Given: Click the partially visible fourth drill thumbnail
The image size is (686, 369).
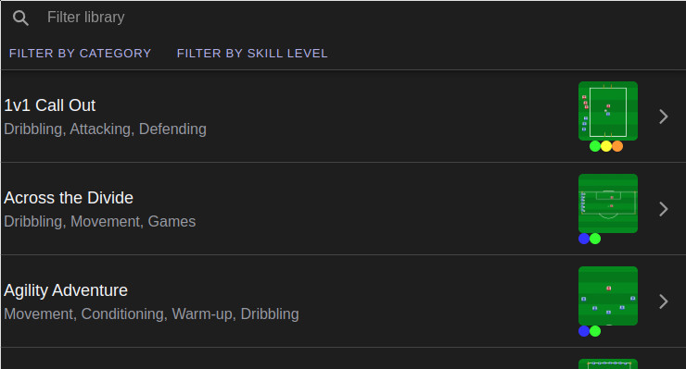Looking at the screenshot, I should pyautogui.click(x=608, y=363).
